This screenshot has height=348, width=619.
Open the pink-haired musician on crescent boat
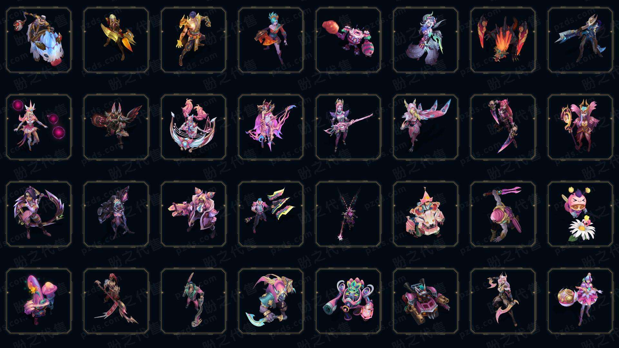tap(193, 127)
